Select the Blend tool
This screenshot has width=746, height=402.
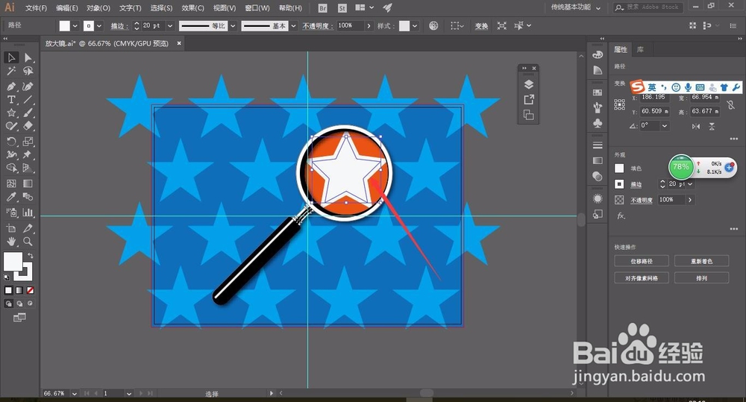pos(28,197)
